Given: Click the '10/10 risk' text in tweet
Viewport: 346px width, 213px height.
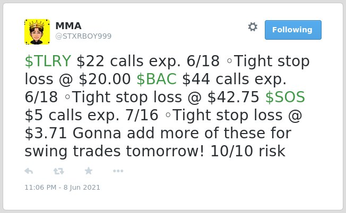Looking at the screenshot, I should pos(248,151).
